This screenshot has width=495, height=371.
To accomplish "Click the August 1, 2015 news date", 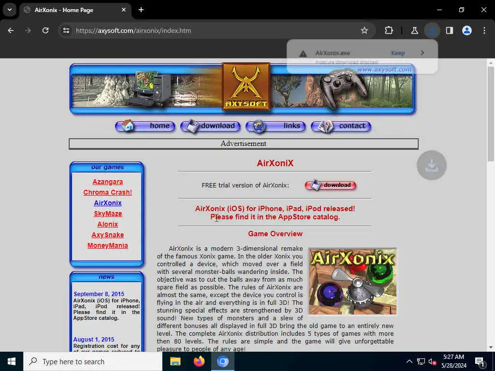I will (x=94, y=340).
